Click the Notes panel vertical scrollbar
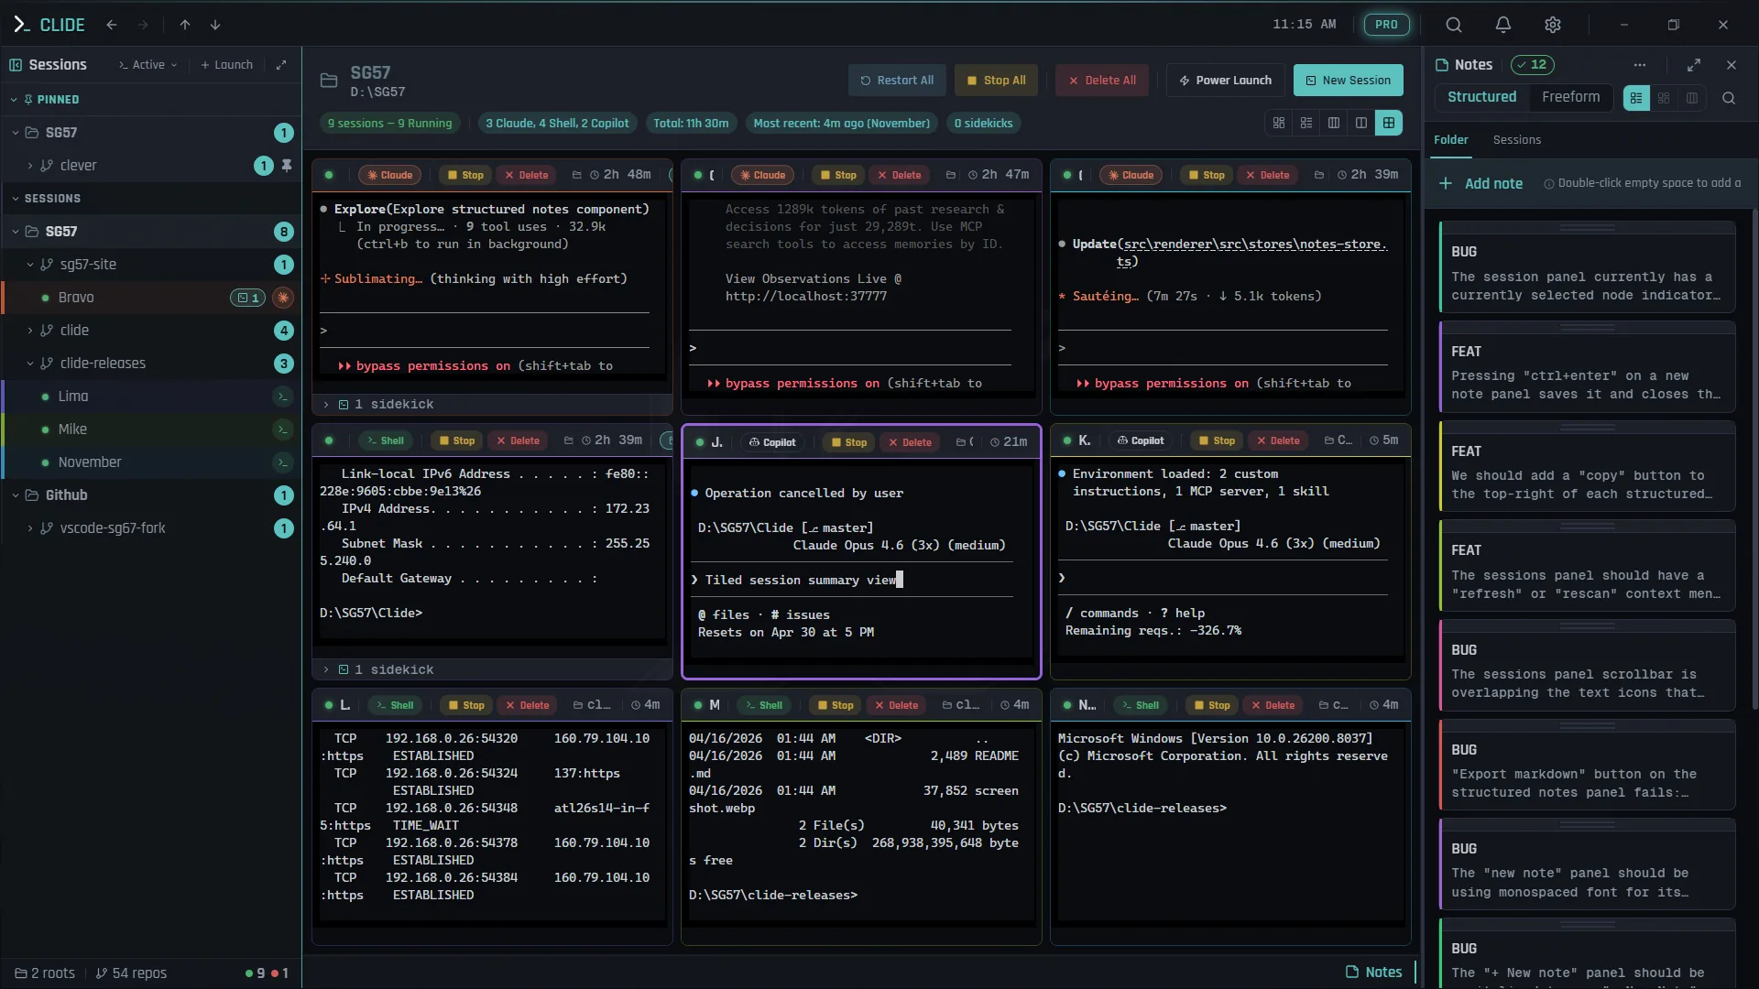Viewport: 1759px width, 989px height. (x=1754, y=458)
